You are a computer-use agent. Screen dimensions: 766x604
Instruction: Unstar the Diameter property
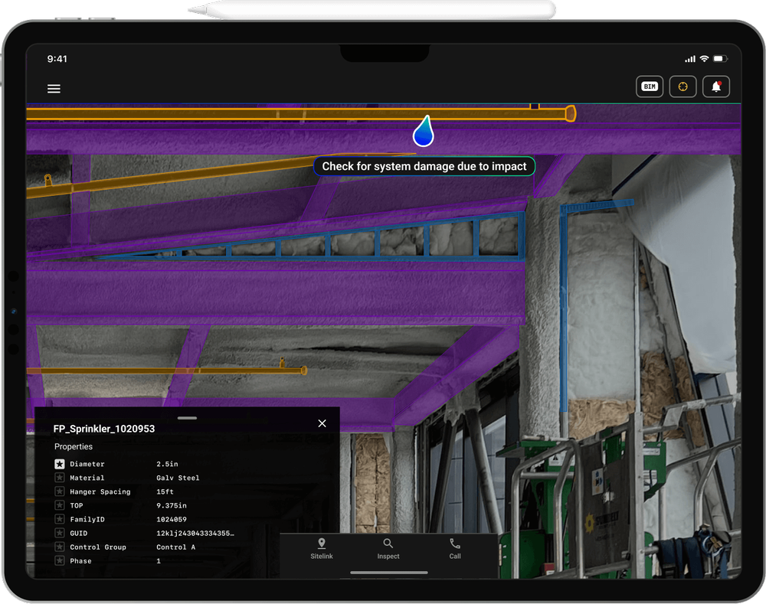coord(59,464)
